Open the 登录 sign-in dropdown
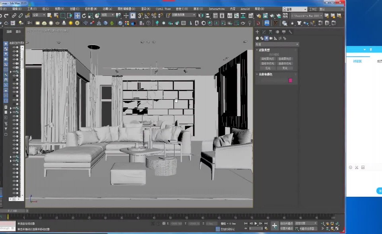The width and height of the screenshot is (382, 234). 295,9
